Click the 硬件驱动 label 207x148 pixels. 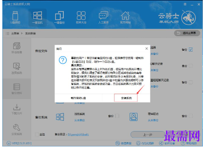click(x=153, y=114)
